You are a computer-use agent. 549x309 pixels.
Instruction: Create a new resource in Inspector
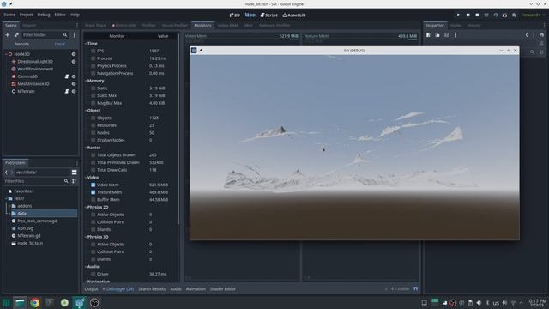[428, 35]
